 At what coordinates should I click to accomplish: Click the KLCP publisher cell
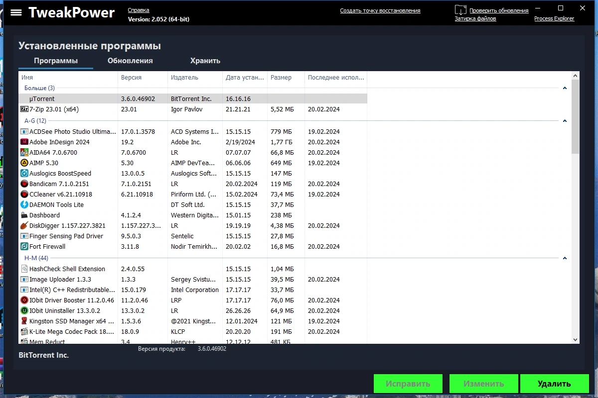178,332
